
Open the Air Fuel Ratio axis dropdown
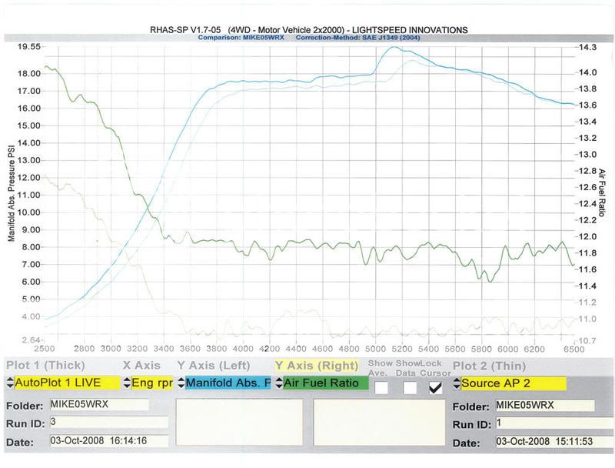click(324, 383)
